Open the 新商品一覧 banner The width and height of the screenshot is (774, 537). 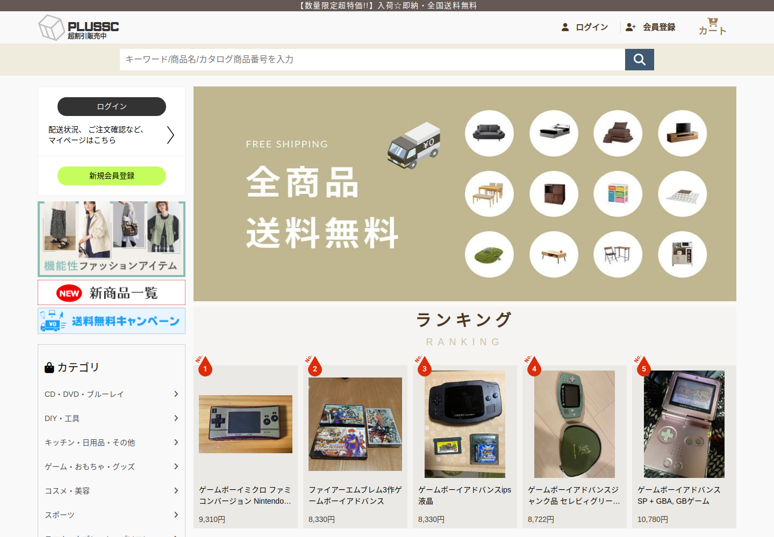(x=111, y=293)
